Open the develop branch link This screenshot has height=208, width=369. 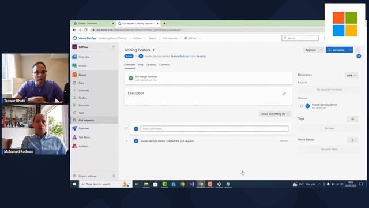pyautogui.click(x=201, y=57)
